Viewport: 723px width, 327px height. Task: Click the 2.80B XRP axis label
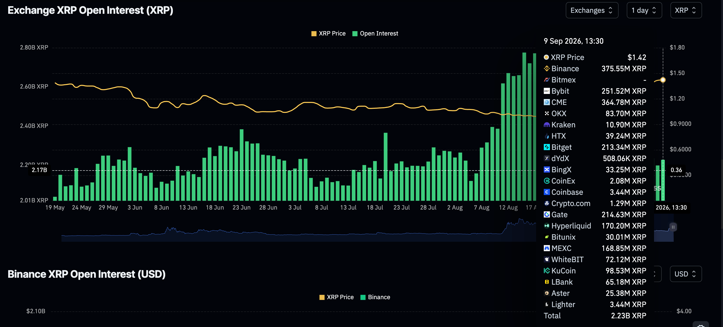34,47
